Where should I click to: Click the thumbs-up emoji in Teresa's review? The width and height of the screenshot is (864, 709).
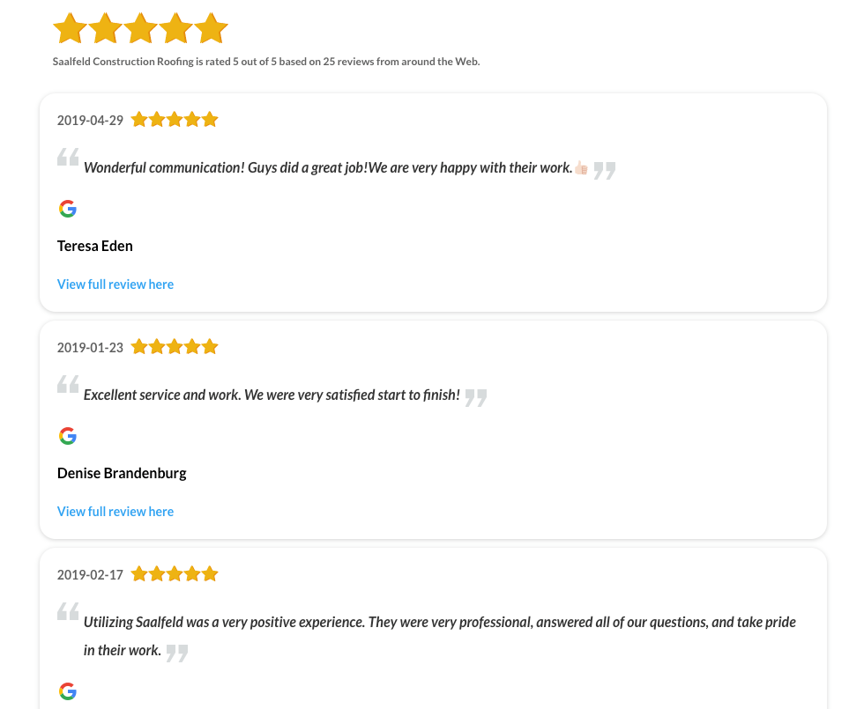(581, 168)
